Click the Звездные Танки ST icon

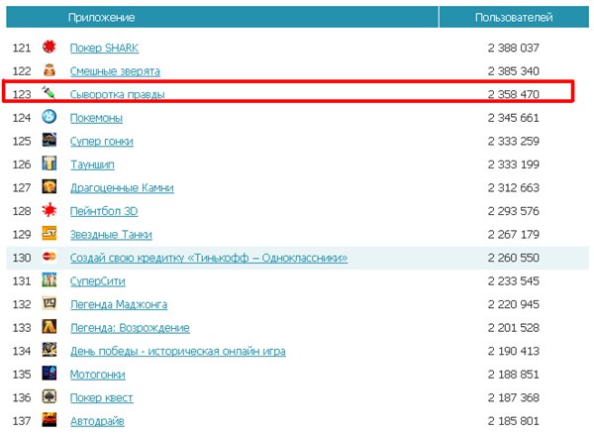point(49,234)
